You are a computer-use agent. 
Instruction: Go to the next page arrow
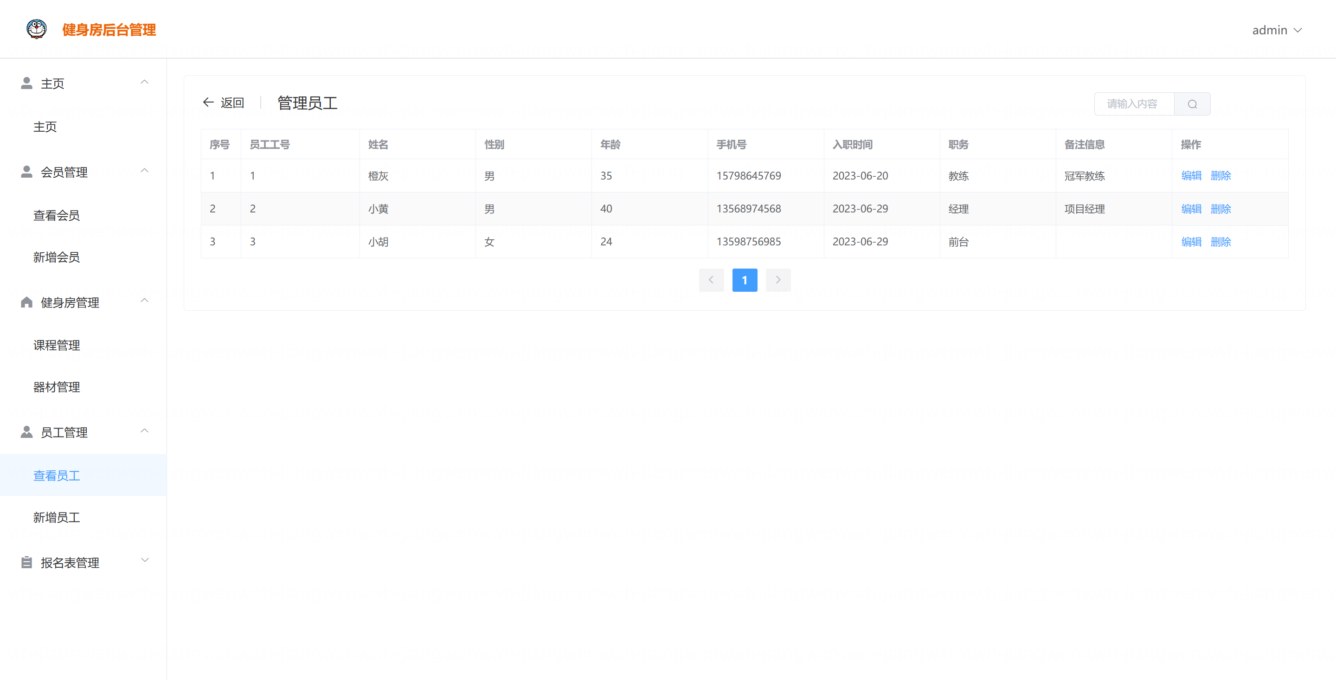[778, 280]
